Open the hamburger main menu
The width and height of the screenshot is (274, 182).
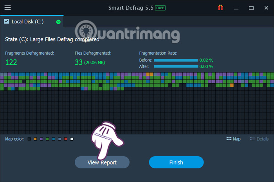[x=7, y=8]
